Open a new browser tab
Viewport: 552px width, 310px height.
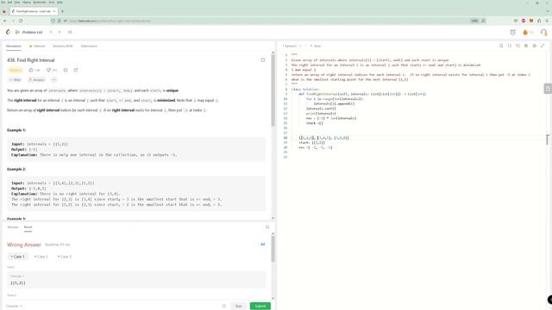62,11
